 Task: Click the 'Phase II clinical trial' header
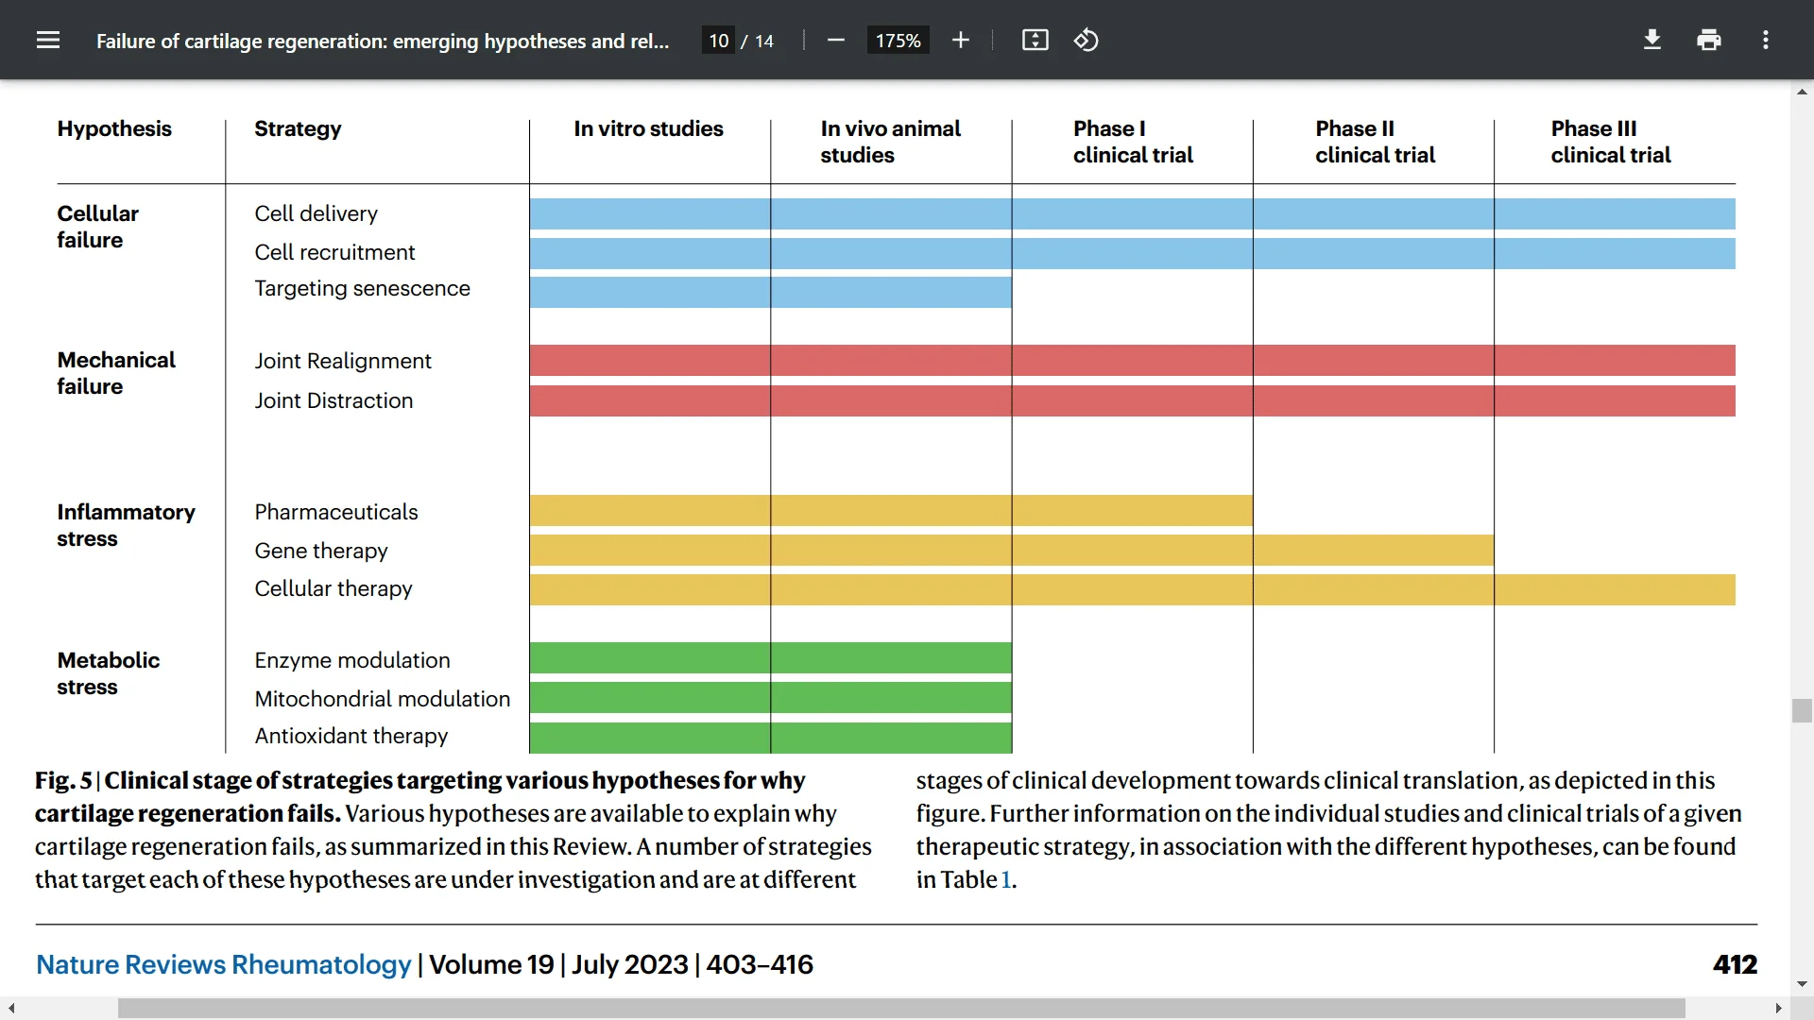(1375, 142)
